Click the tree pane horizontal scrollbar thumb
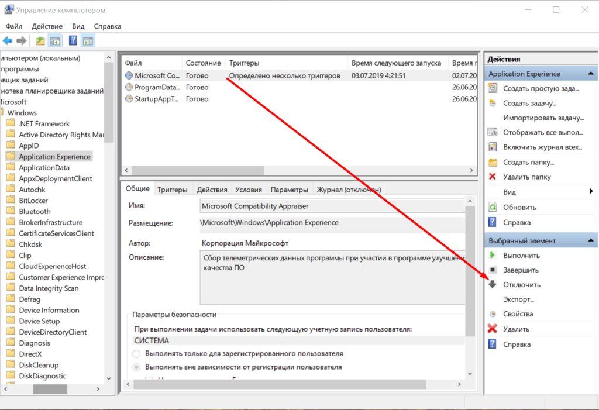This screenshot has width=599, height=410. [50, 389]
